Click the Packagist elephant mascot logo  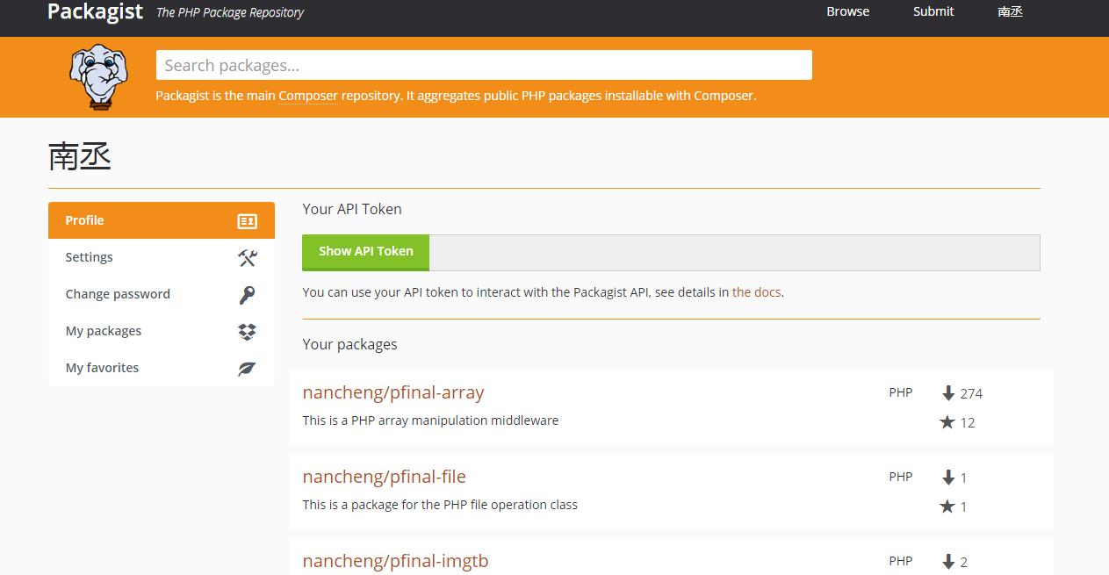(x=98, y=78)
